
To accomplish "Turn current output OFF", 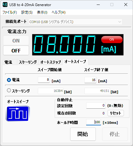I will tap(16, 50).
